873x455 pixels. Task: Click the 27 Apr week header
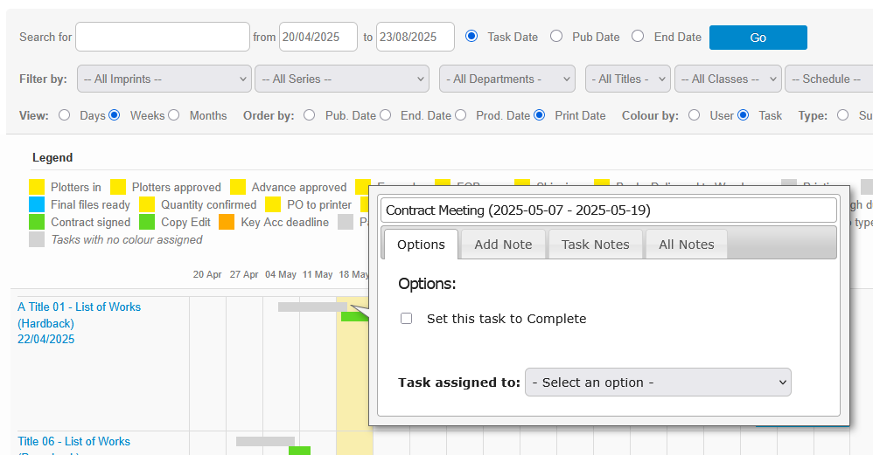pyautogui.click(x=244, y=274)
